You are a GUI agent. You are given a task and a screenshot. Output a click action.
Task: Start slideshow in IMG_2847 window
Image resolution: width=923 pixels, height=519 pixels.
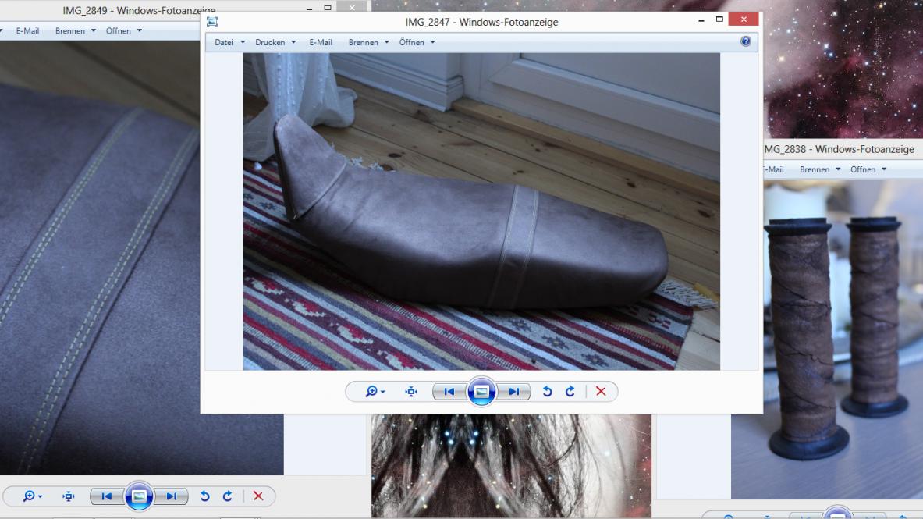[x=481, y=392]
